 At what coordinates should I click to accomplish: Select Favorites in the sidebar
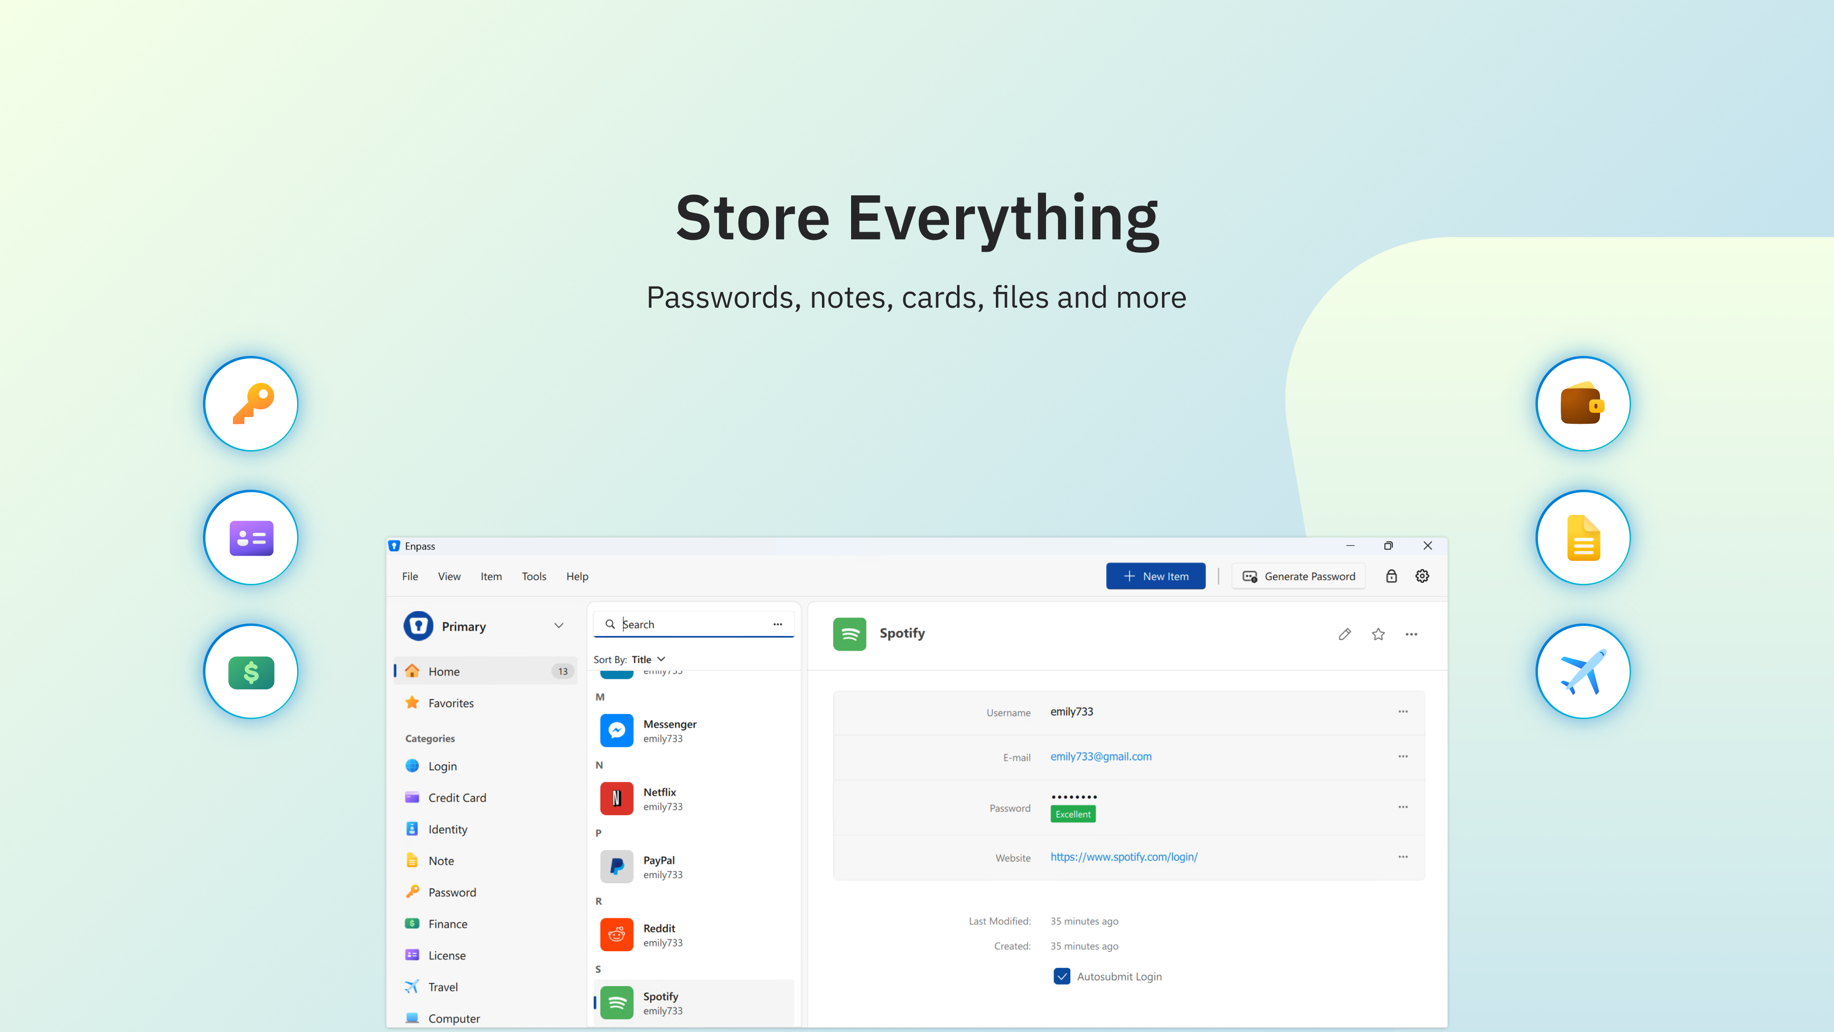(x=486, y=703)
